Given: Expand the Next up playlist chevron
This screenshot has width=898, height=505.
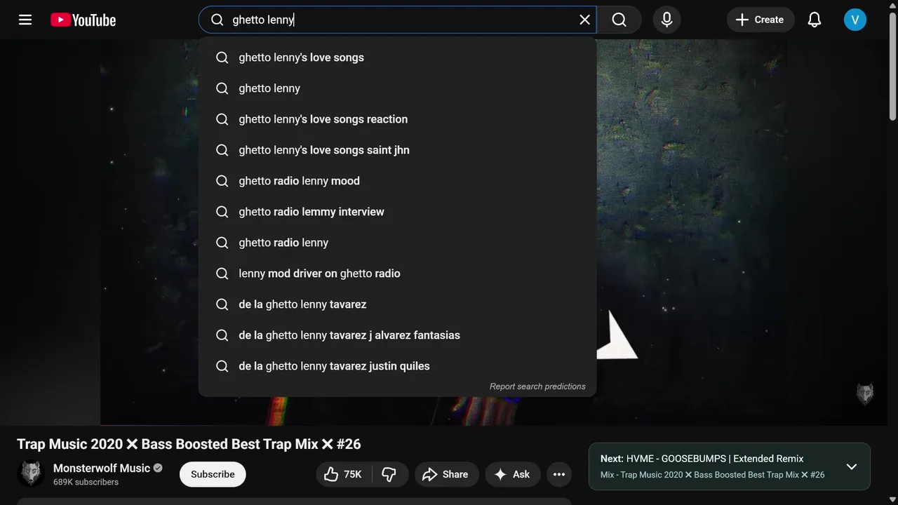Looking at the screenshot, I should pyautogui.click(x=851, y=466).
